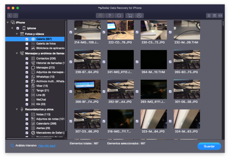The height and width of the screenshot is (159, 230).
Task: Collapse the Fotos y vídeos section
Action: tap(17, 34)
